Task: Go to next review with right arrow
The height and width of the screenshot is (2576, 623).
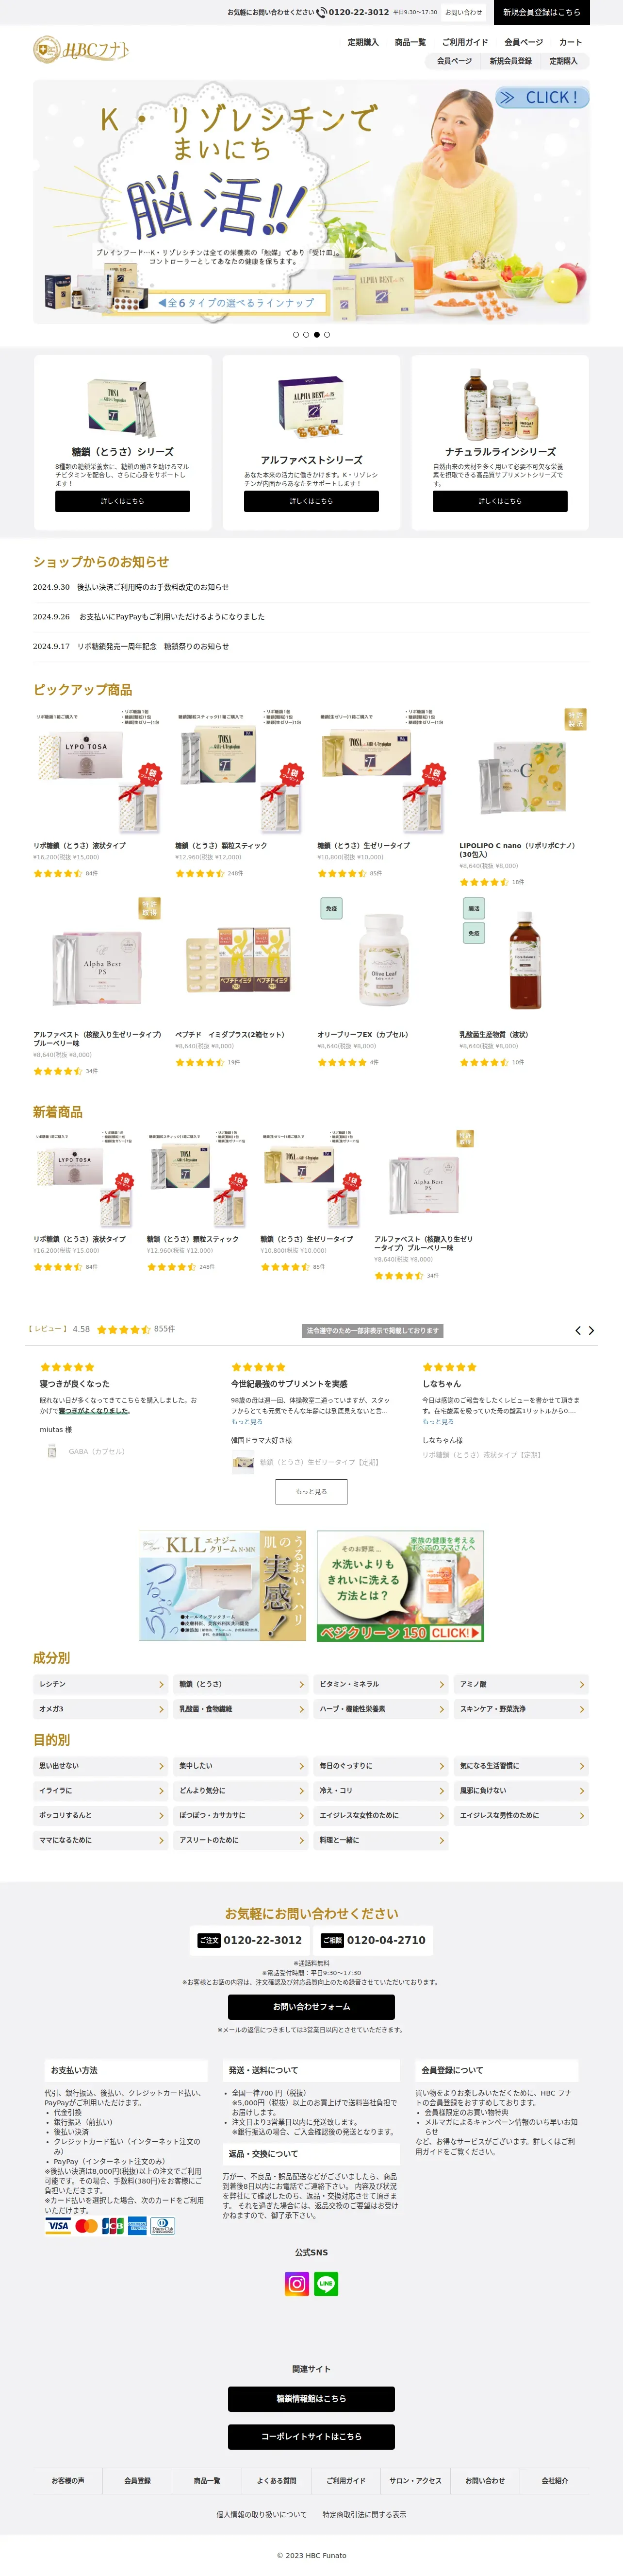Action: tap(591, 1330)
